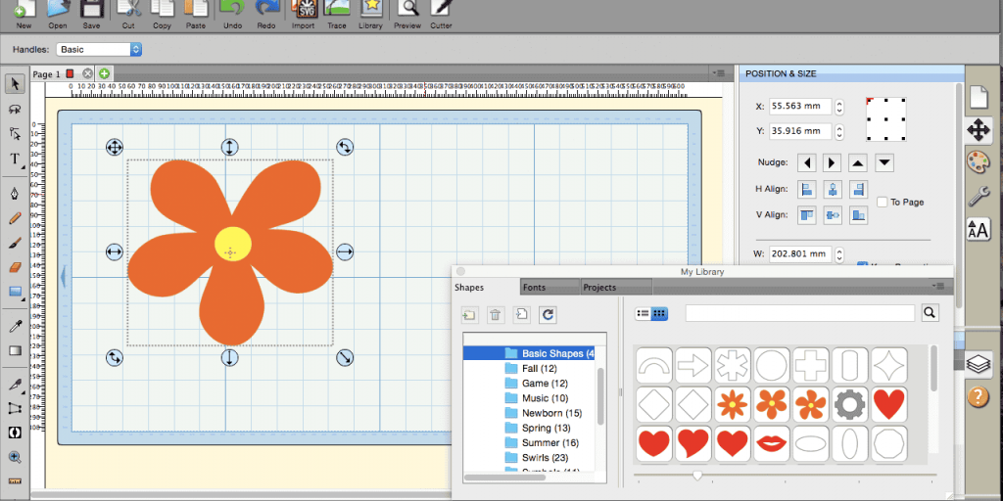
Task: Select the Swirls (23) folder
Action: [545, 458]
